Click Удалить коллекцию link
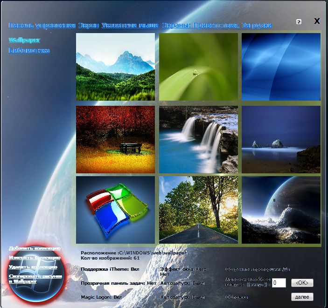Screen dimensions: 328x308 [x=33, y=267]
